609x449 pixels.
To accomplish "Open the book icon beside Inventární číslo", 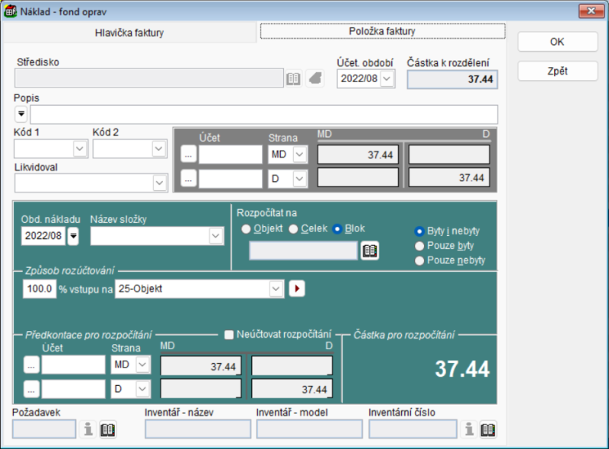I will pyautogui.click(x=488, y=430).
